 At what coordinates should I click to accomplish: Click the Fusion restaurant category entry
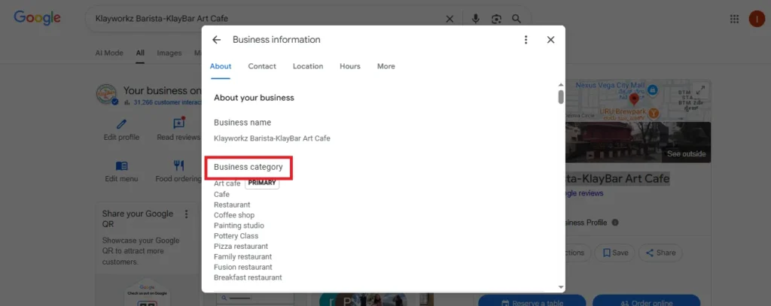(243, 267)
